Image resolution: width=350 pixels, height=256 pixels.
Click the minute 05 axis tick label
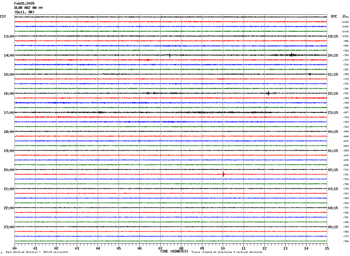click(119, 248)
